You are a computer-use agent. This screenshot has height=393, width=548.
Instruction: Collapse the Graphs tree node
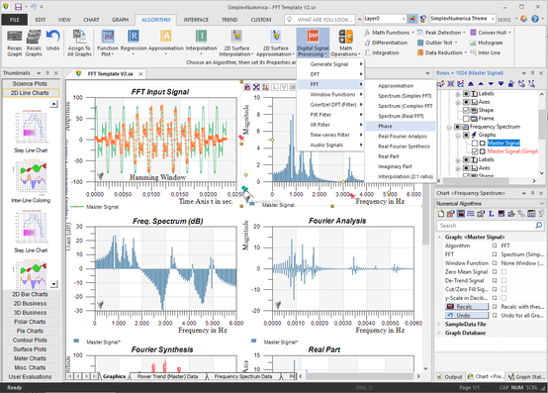point(457,135)
